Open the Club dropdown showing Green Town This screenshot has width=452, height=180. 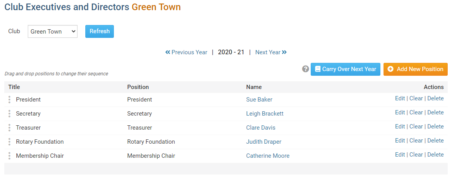(52, 32)
